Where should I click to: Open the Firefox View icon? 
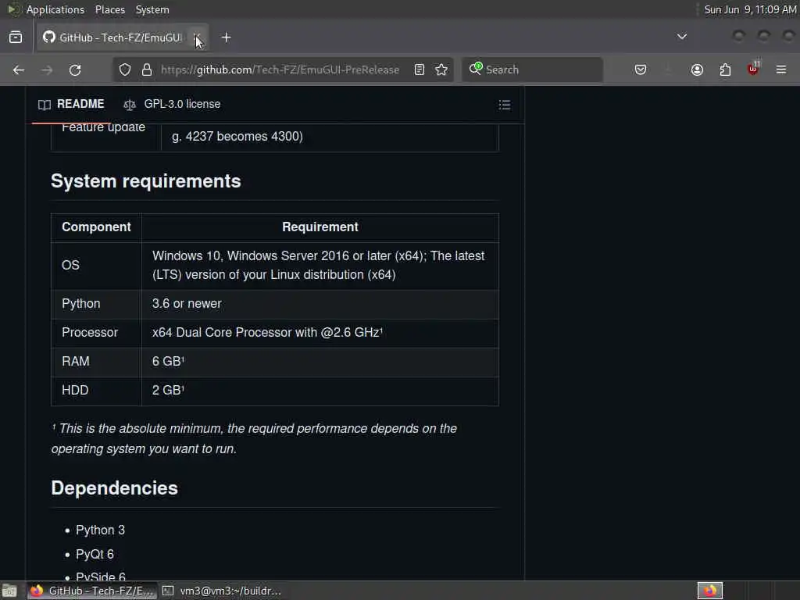(16, 37)
